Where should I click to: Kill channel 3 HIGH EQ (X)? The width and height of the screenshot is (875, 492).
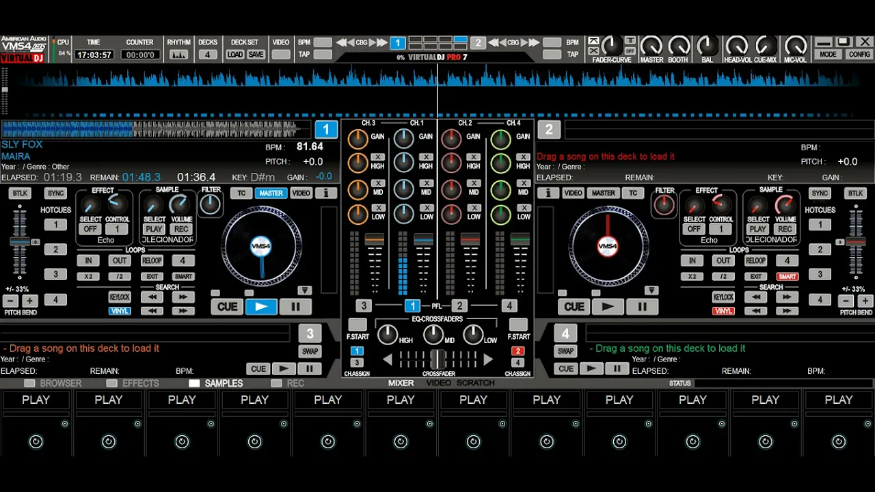click(378, 157)
